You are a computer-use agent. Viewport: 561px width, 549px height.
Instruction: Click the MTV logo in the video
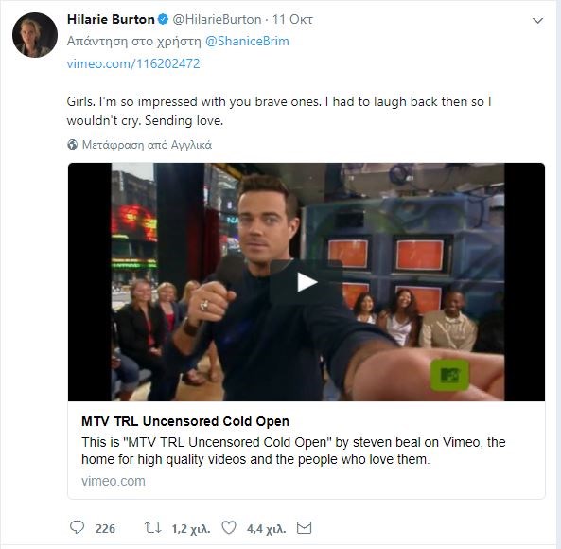click(449, 375)
